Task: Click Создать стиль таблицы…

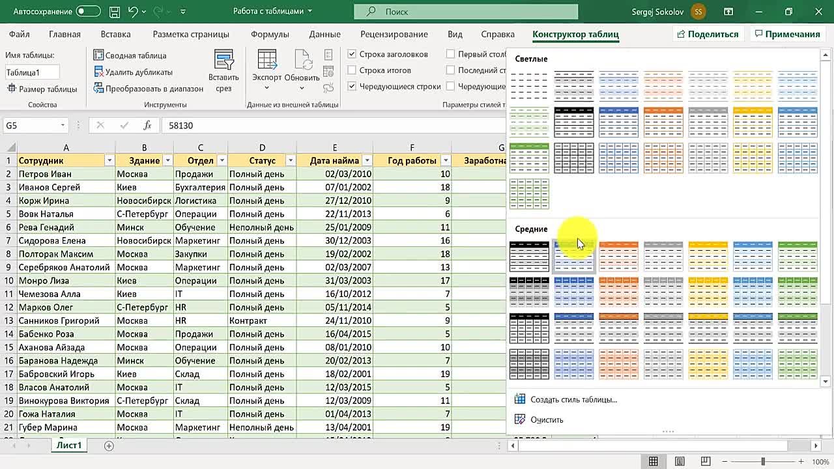Action: [x=573, y=399]
